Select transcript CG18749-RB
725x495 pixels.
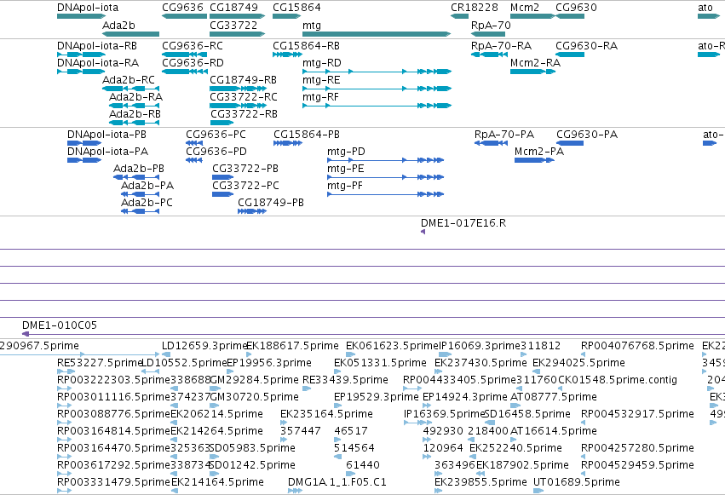[239, 89]
